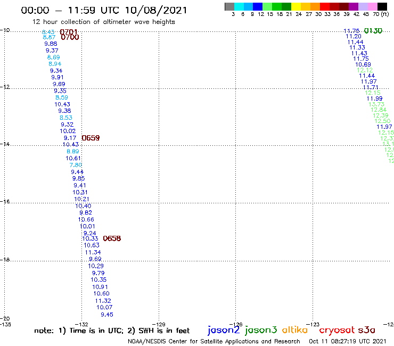Click the green wave height value 12.50
This screenshot has width=394, height=346.
coord(382,121)
